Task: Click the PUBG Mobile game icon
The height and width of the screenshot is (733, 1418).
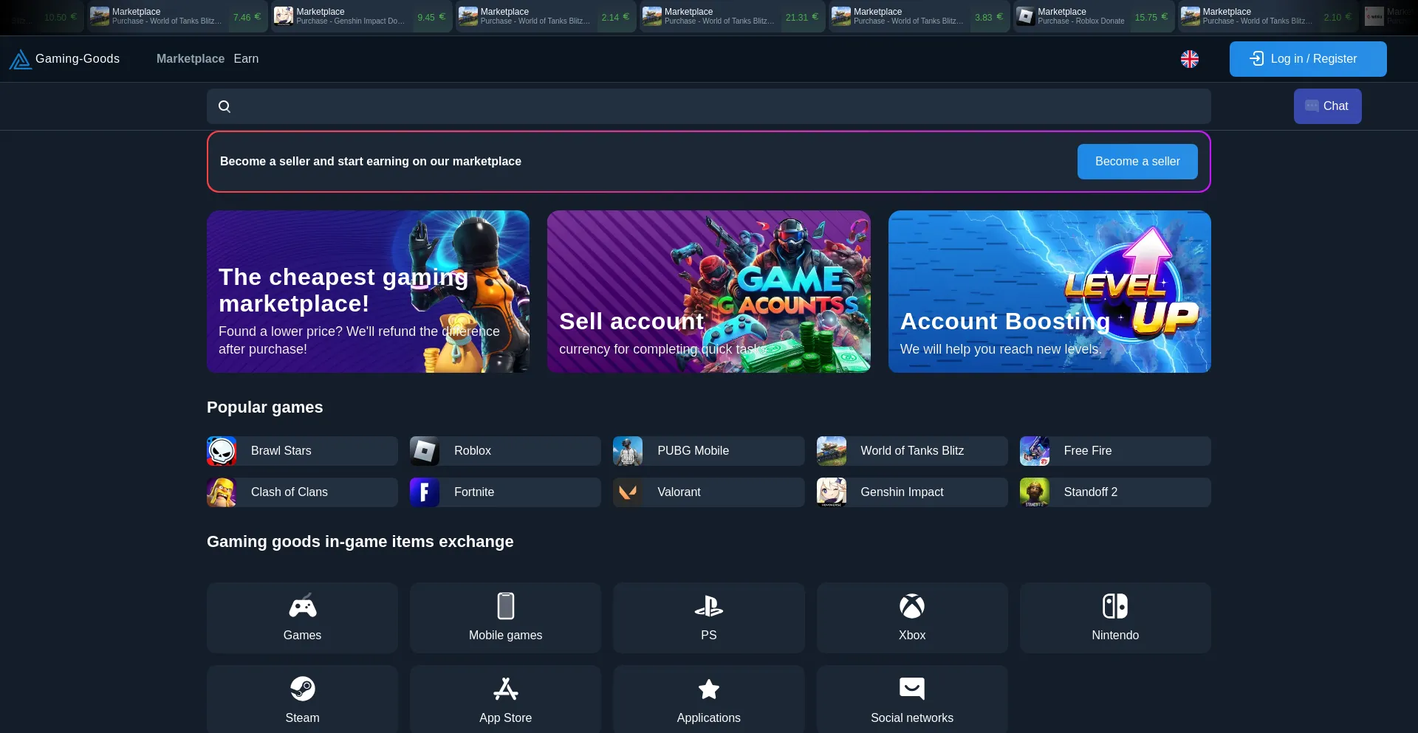Action: [628, 451]
